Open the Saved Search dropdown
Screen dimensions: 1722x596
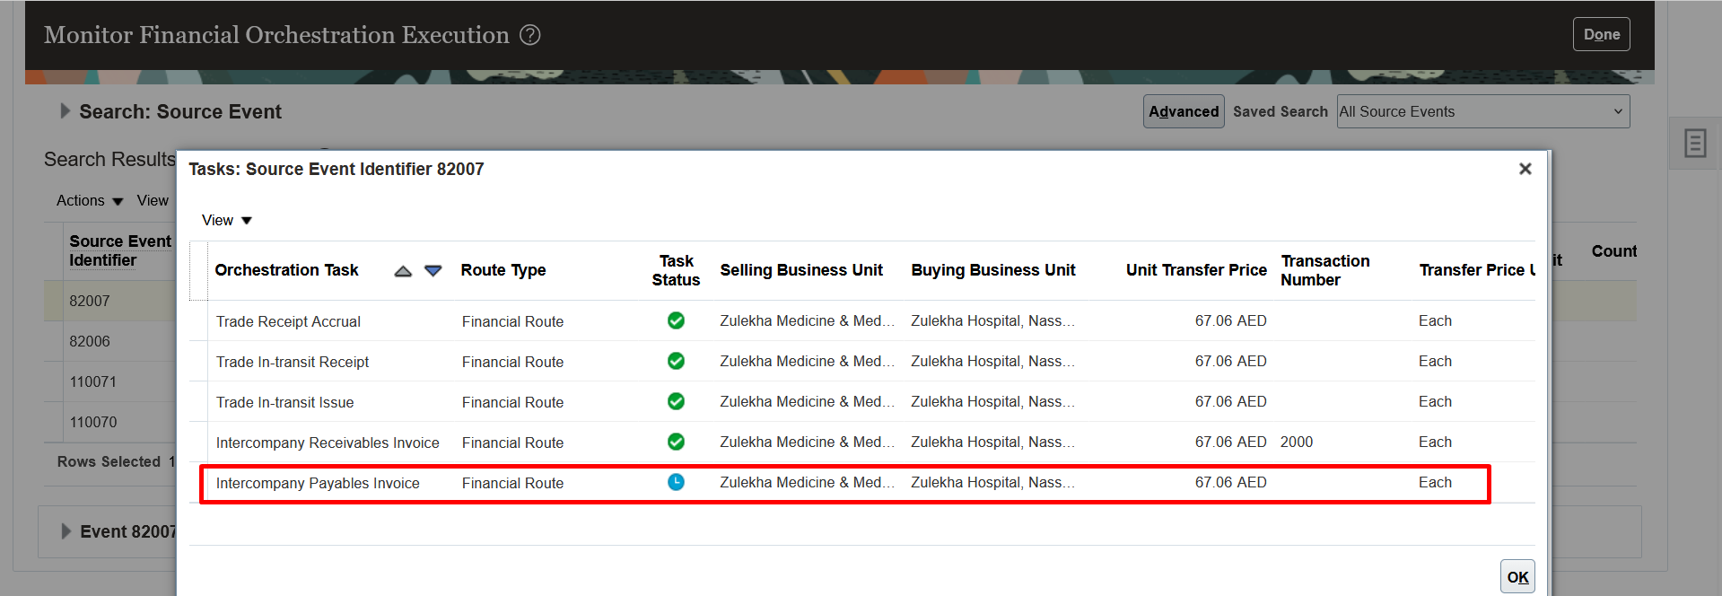(1482, 111)
